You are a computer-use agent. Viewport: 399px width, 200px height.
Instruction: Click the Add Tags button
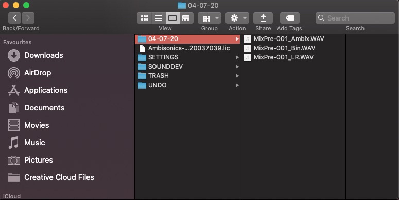coord(289,18)
